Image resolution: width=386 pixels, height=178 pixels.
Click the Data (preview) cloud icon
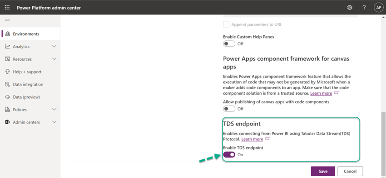coord(8,97)
